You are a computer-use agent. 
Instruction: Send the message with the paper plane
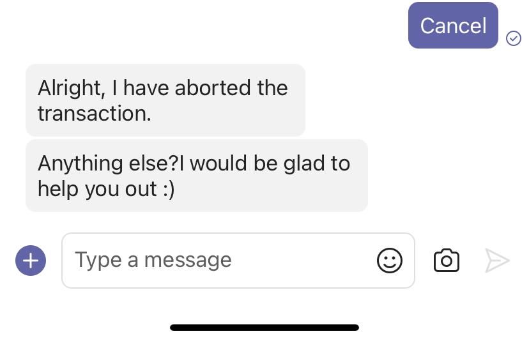pos(497,261)
